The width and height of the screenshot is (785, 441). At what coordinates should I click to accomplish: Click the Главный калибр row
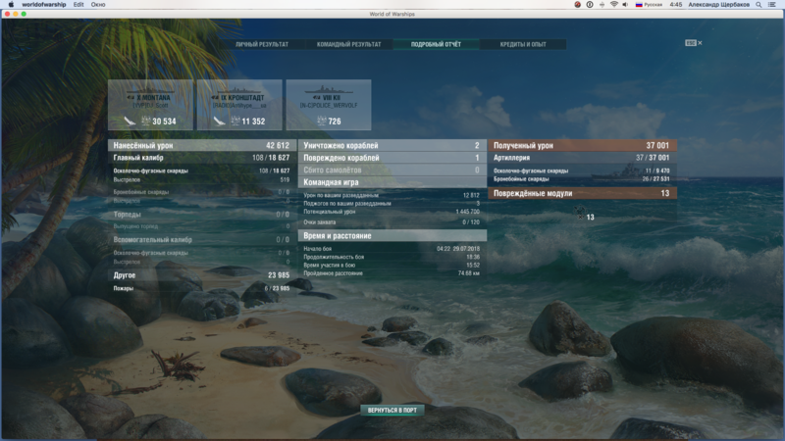(x=202, y=158)
